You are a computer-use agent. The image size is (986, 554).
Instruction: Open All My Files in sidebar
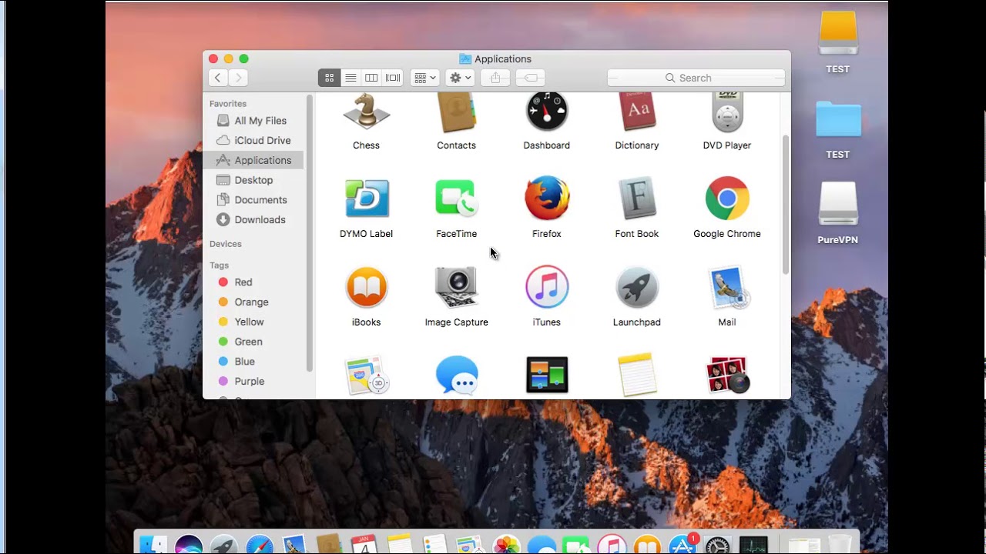(x=253, y=121)
